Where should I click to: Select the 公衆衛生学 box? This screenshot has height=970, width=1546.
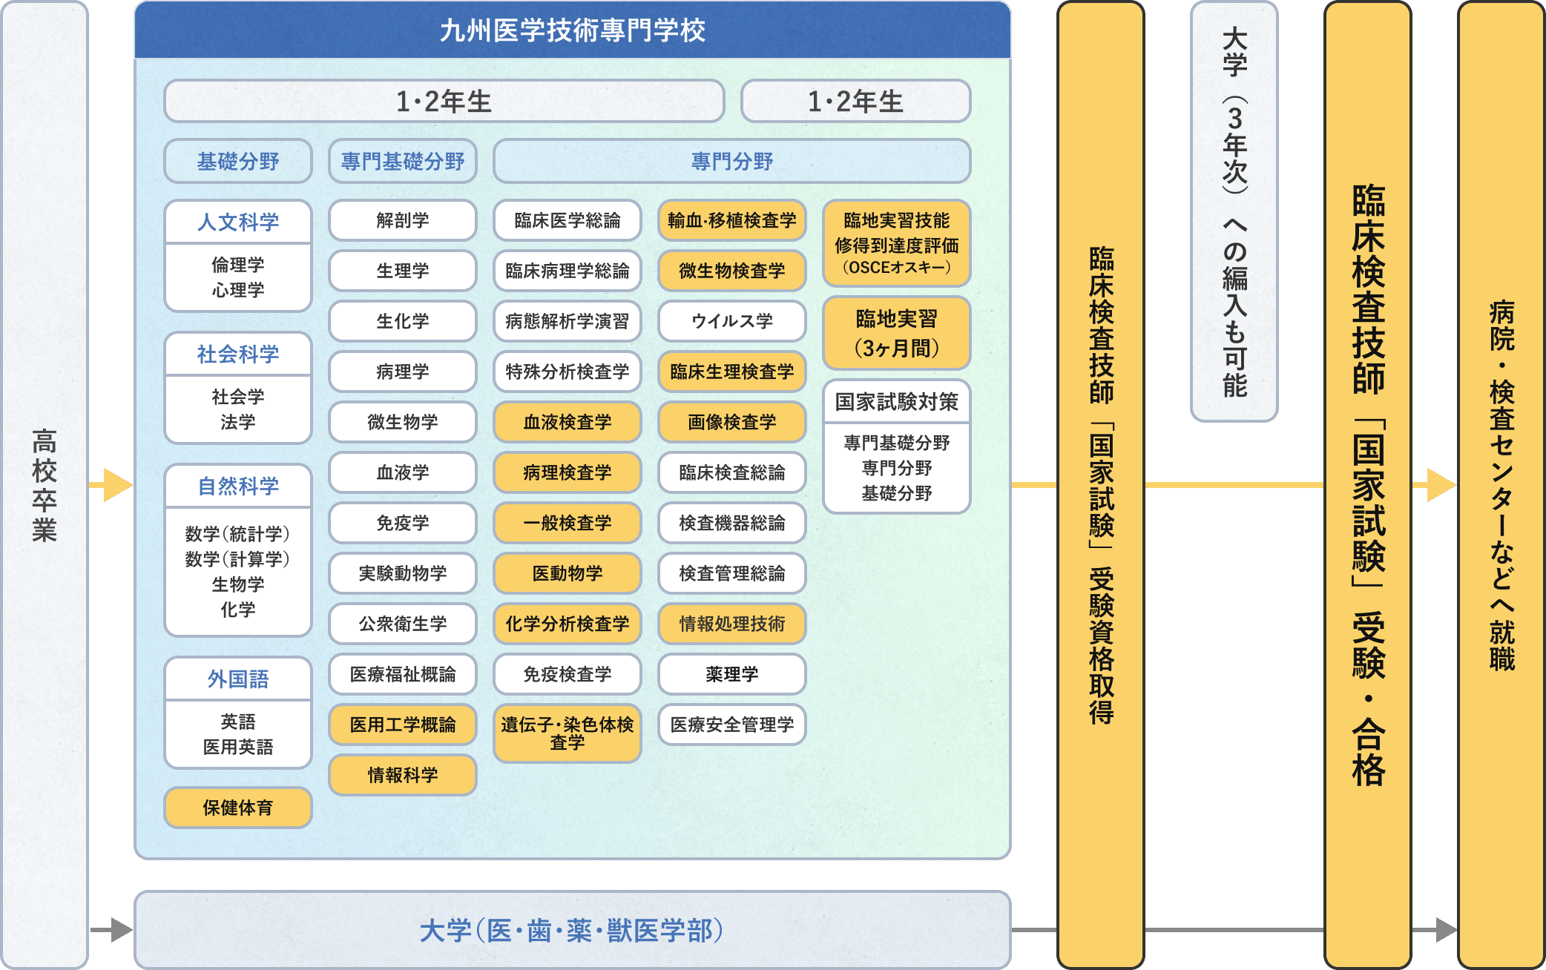click(403, 624)
